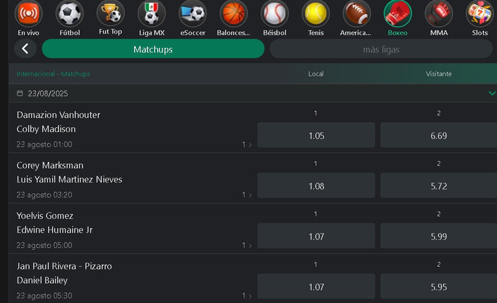Select the MMA glove icon
This screenshot has width=497, height=303.
[x=439, y=13]
